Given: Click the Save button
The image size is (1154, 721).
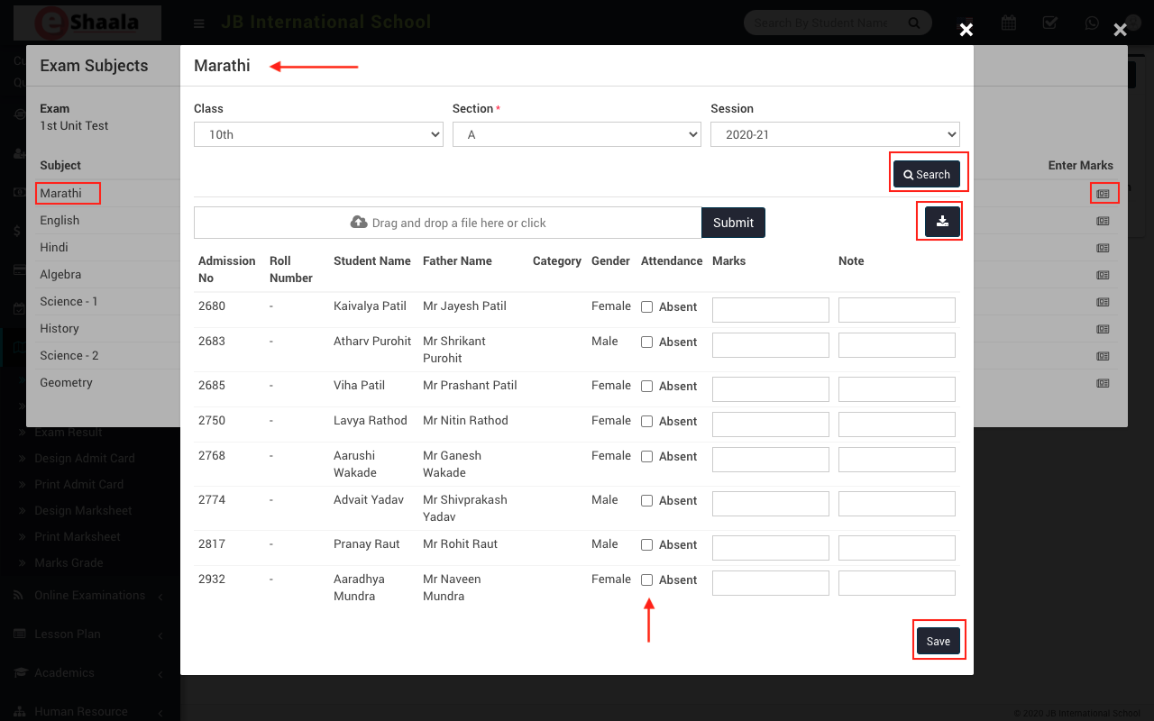Looking at the screenshot, I should 939,641.
